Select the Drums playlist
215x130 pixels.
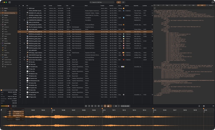coord(9,18)
